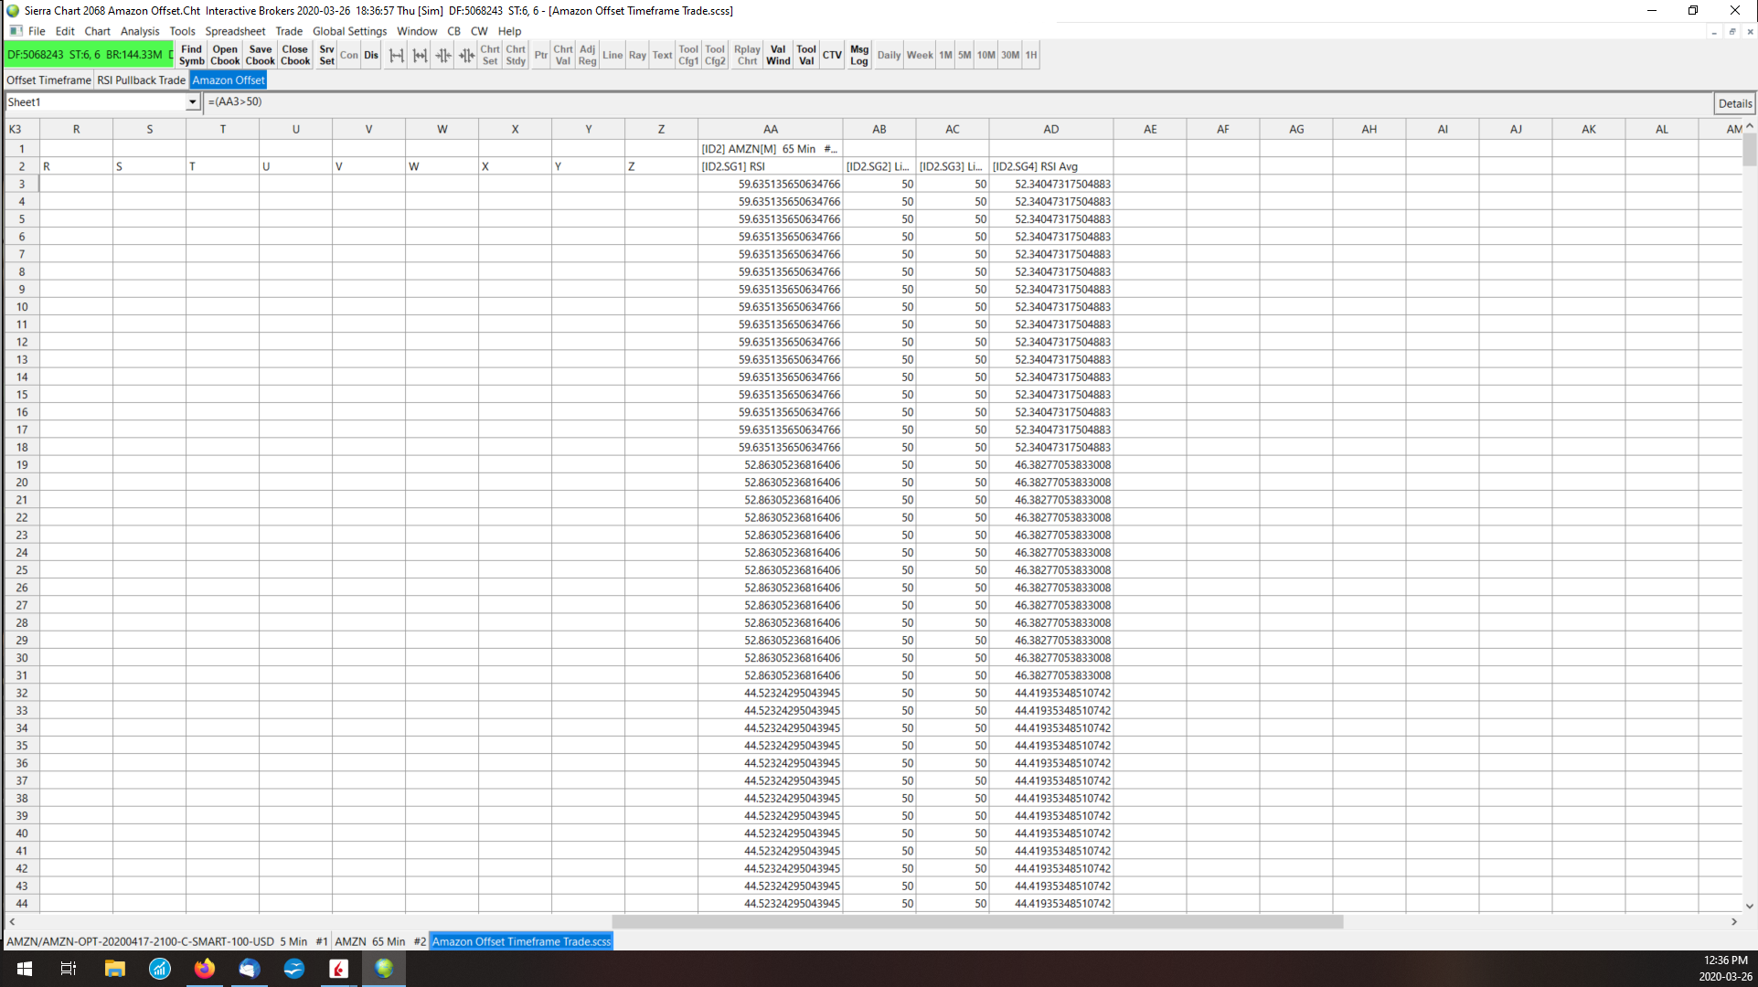The height and width of the screenshot is (987, 1758).
Task: Open the Global Settings menu
Action: pyautogui.click(x=349, y=31)
